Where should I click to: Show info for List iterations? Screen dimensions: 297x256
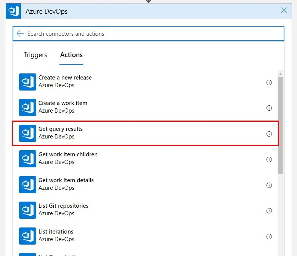(x=269, y=237)
